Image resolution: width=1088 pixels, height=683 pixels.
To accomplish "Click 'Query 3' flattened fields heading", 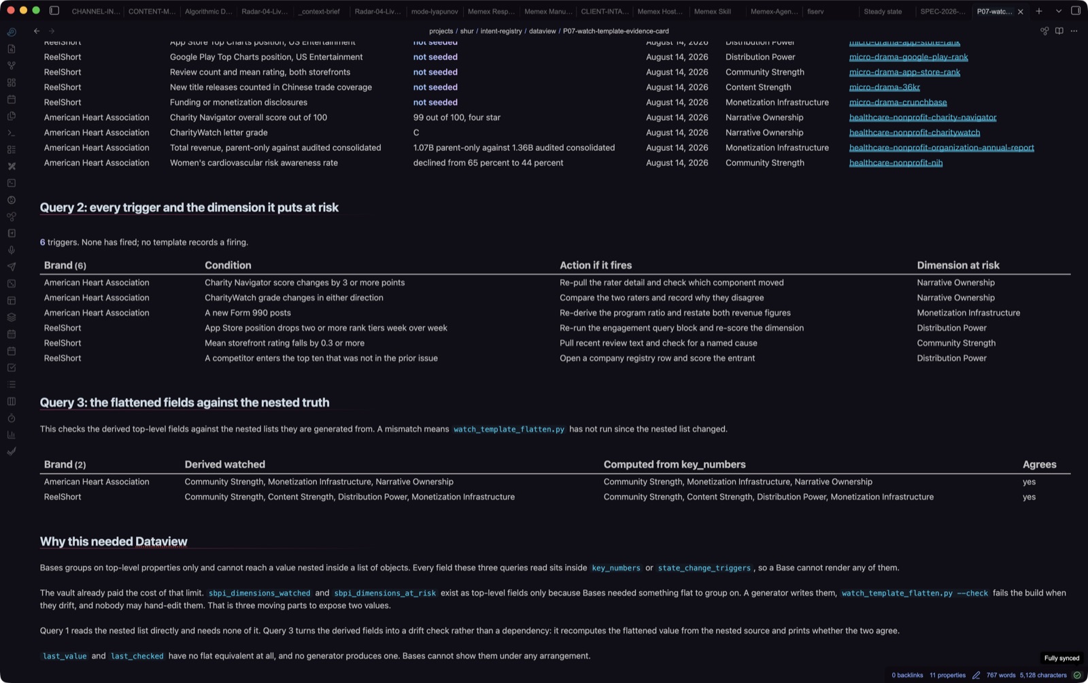I will coord(184,403).
